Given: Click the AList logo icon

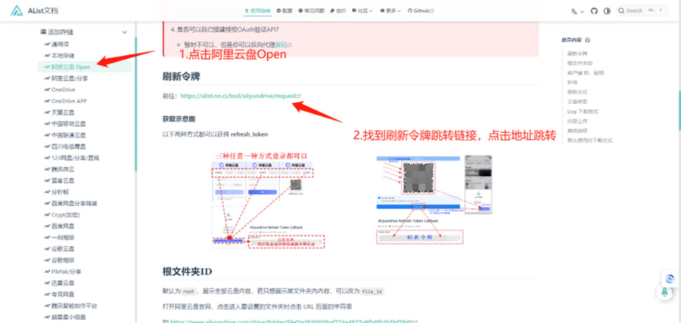Looking at the screenshot, I should click(17, 11).
